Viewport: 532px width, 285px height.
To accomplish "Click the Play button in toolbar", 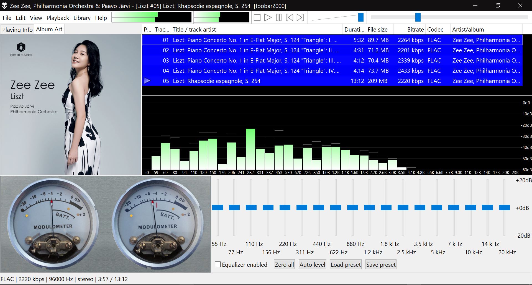I will coord(268,18).
